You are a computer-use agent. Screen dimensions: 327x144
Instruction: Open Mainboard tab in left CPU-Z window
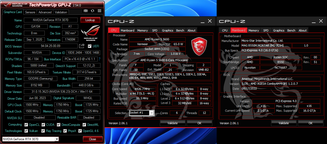127,30
